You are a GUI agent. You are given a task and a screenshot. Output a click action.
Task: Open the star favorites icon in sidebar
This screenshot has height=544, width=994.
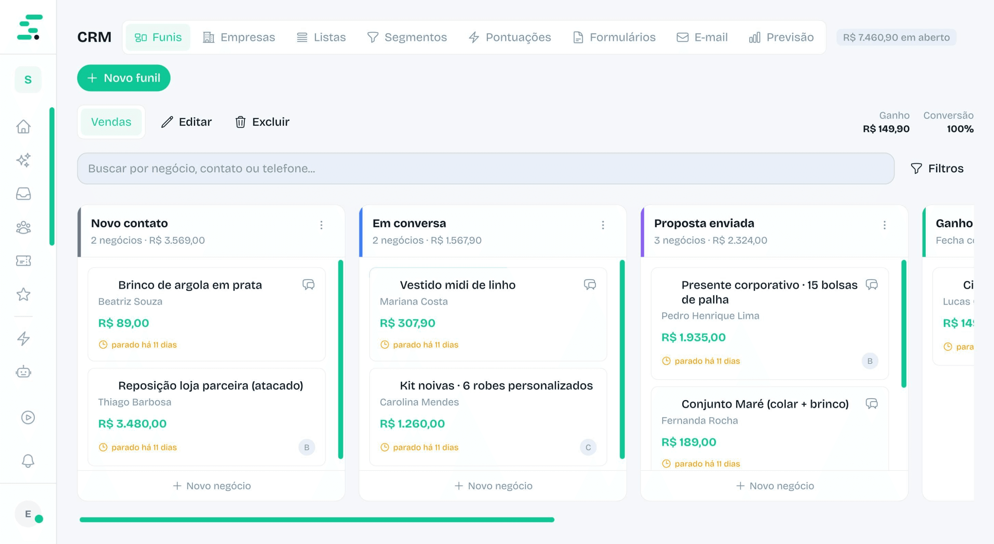click(24, 295)
